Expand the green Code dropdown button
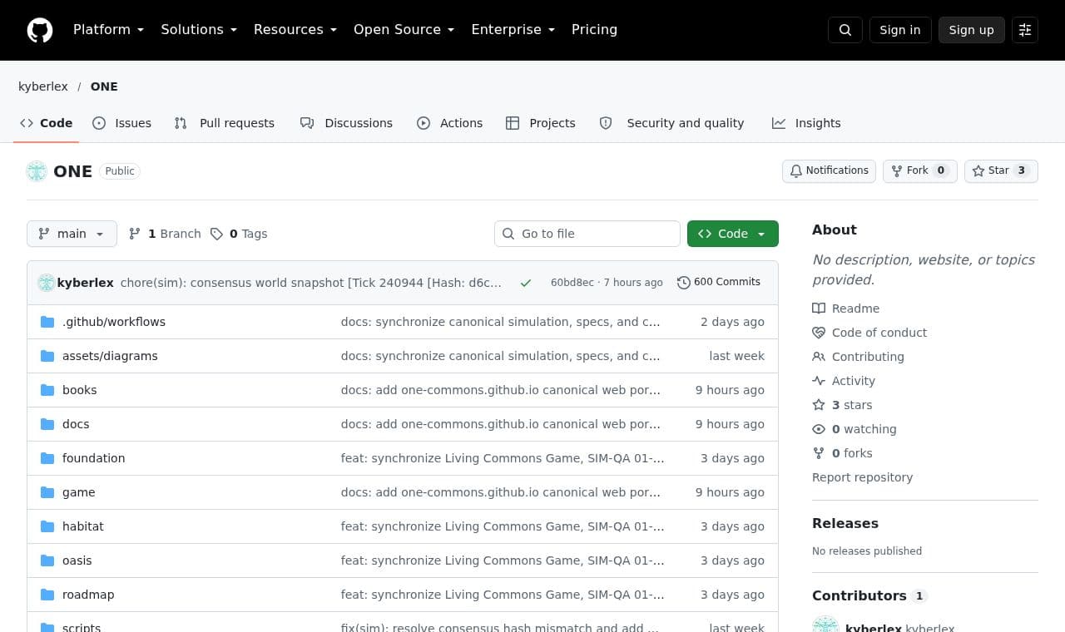 [733, 234]
